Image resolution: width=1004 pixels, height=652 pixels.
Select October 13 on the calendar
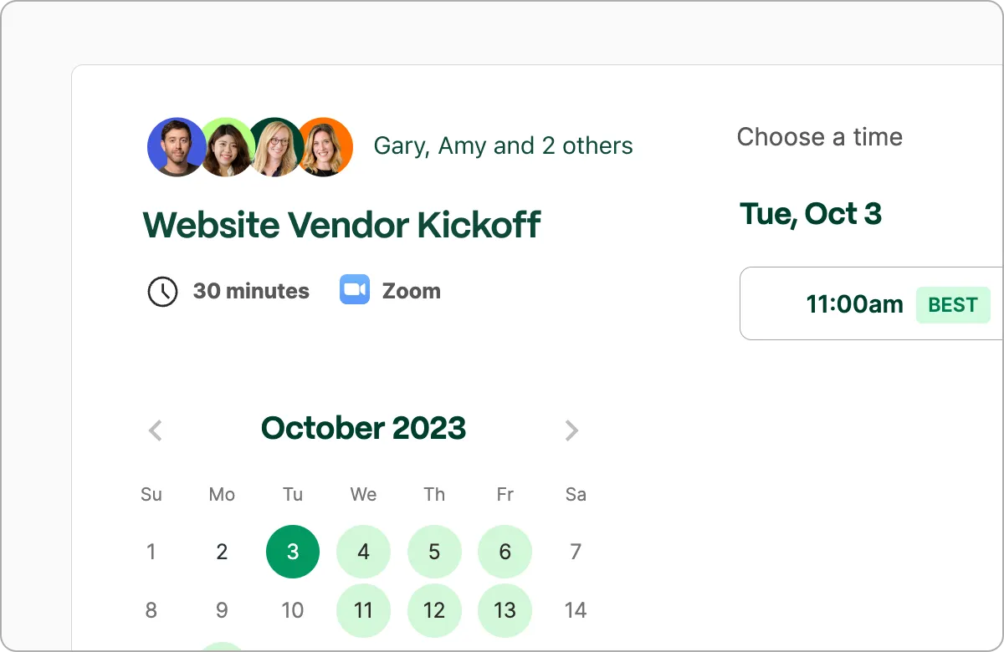click(505, 610)
